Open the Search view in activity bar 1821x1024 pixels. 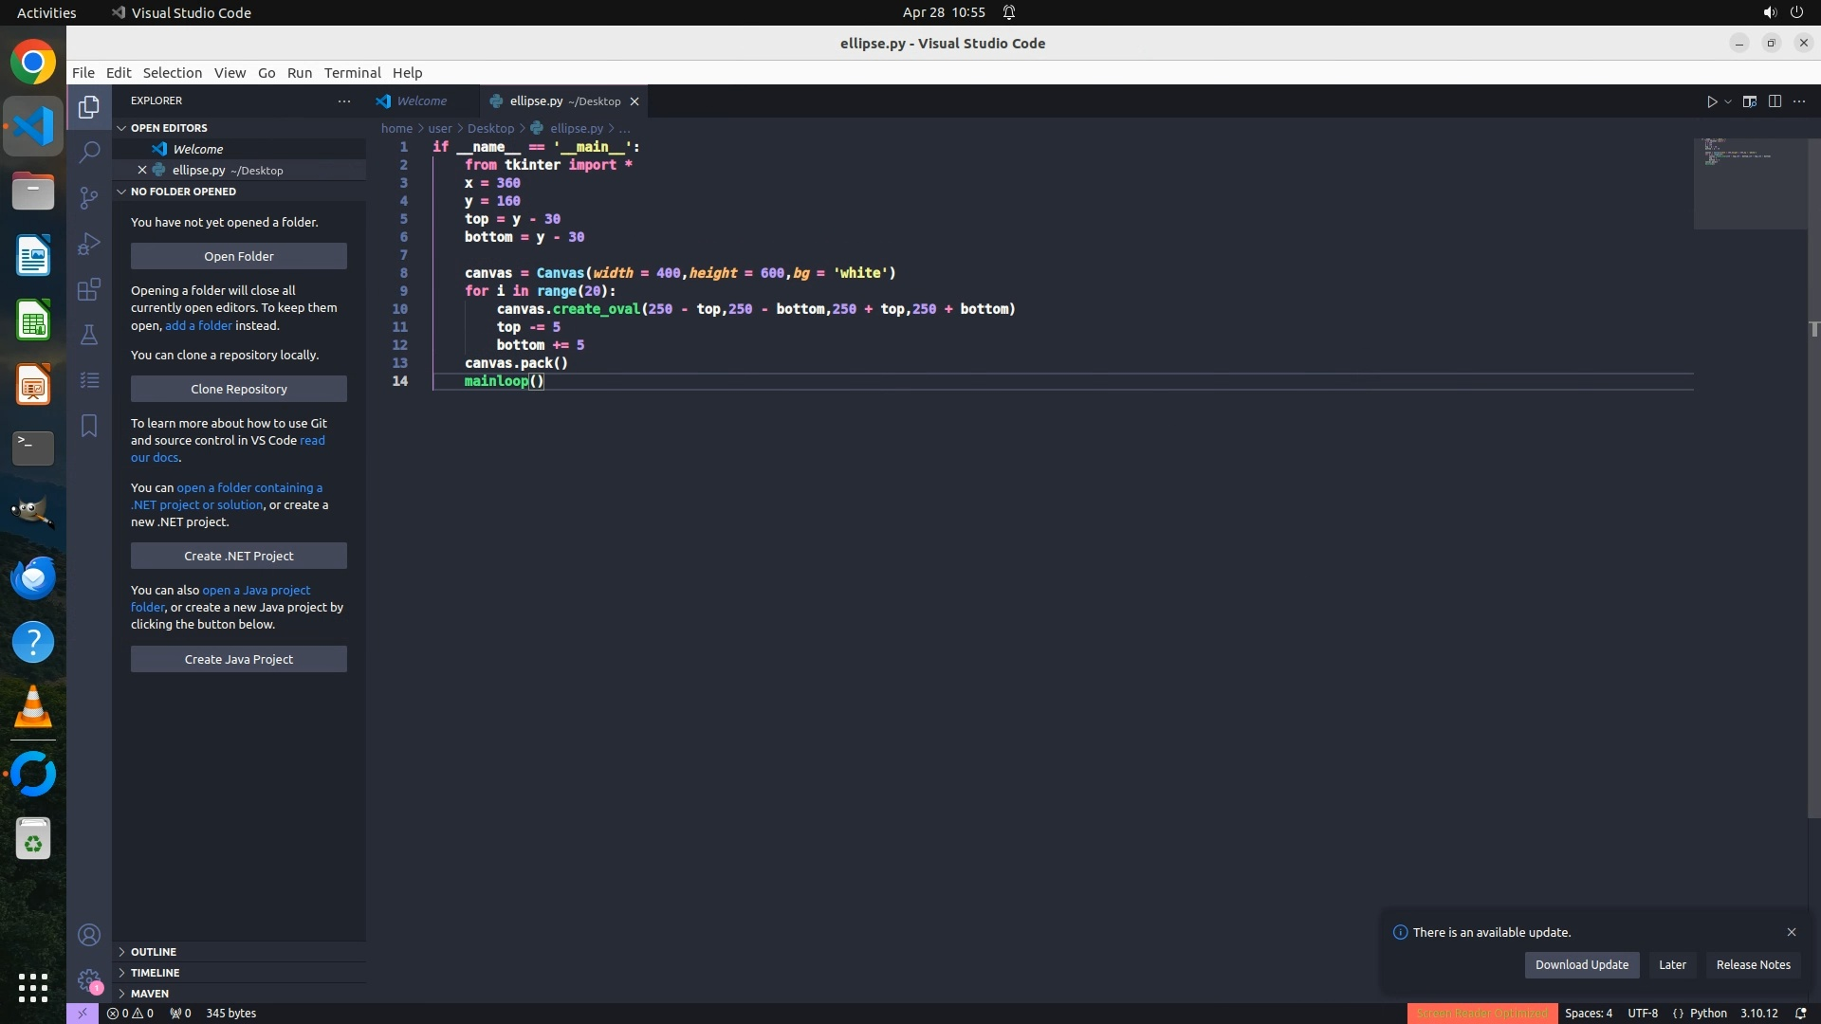click(x=89, y=152)
